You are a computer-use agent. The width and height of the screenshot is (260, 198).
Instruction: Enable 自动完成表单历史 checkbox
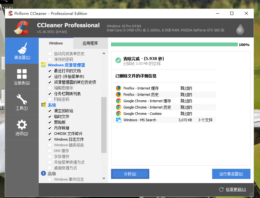[x=50, y=54]
